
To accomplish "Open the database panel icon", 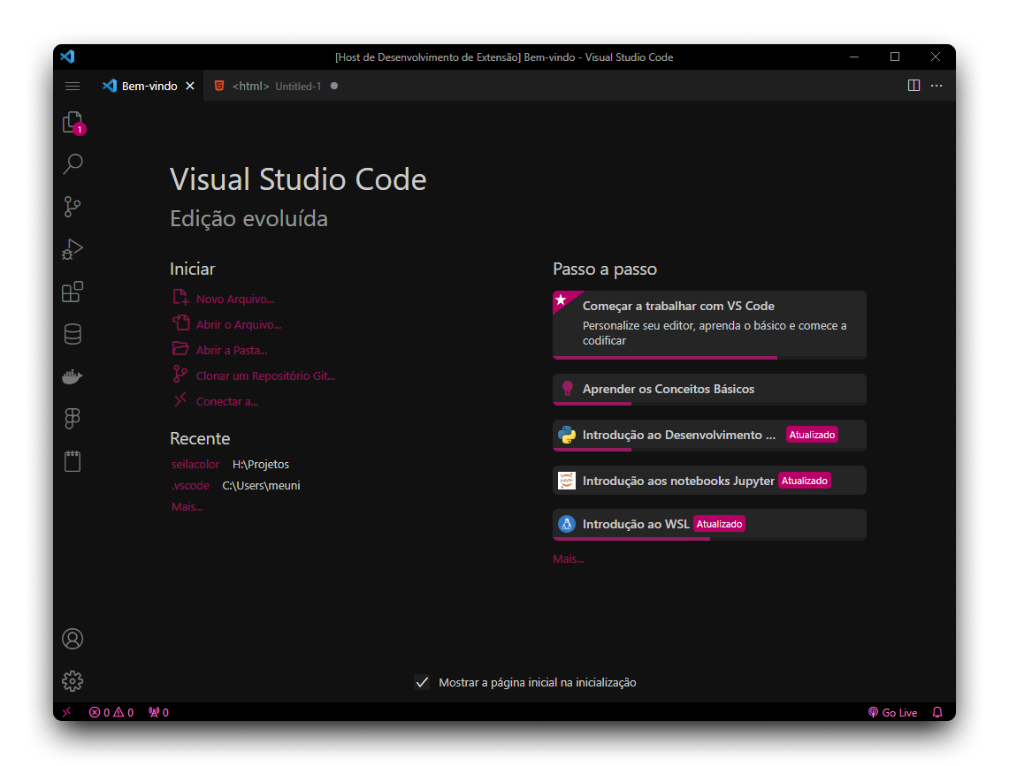I will tap(73, 334).
